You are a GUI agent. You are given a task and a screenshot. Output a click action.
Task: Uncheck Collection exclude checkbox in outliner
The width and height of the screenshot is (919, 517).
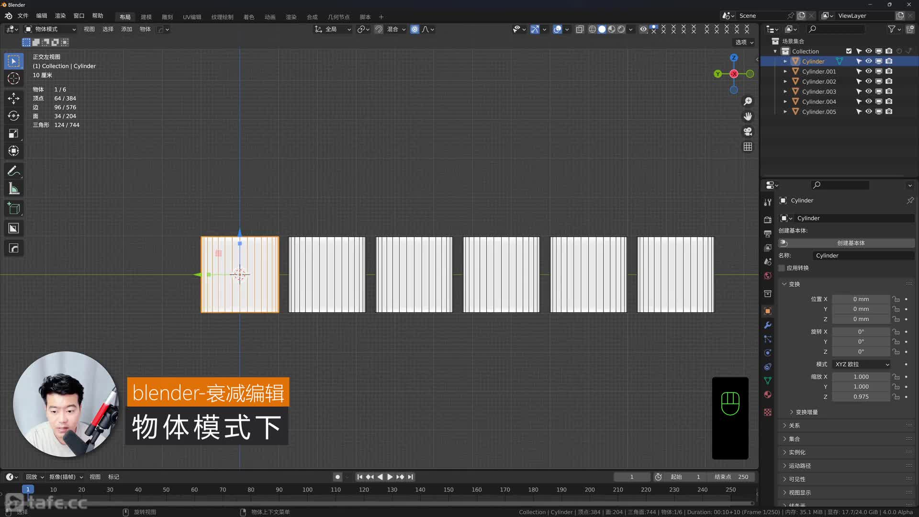pos(849,51)
